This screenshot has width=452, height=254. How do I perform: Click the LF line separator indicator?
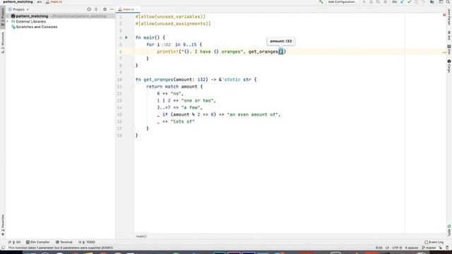point(387,248)
